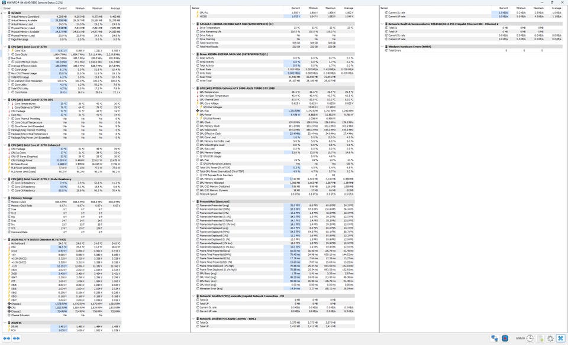Collapse the GPU GeForce GTX 1080 group
This screenshot has width=568, height=345.
click(x=193, y=88)
